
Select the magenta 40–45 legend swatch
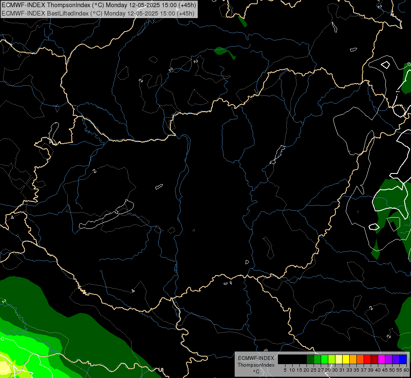click(382, 359)
